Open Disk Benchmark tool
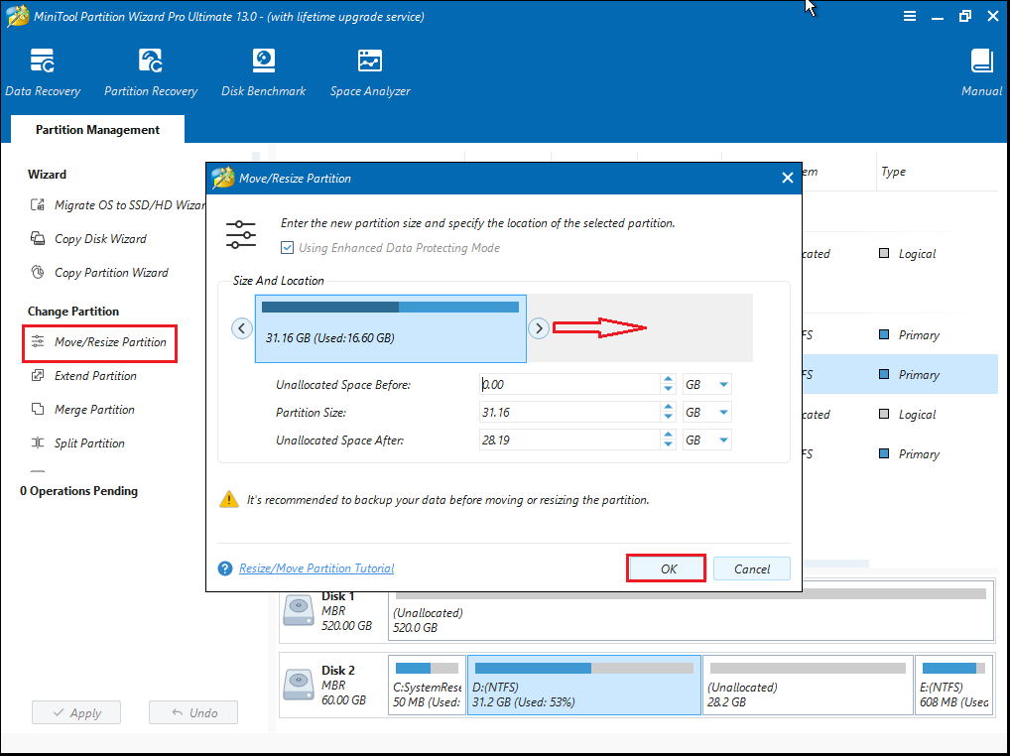Viewport: 1010px width, 756px height. click(x=263, y=72)
